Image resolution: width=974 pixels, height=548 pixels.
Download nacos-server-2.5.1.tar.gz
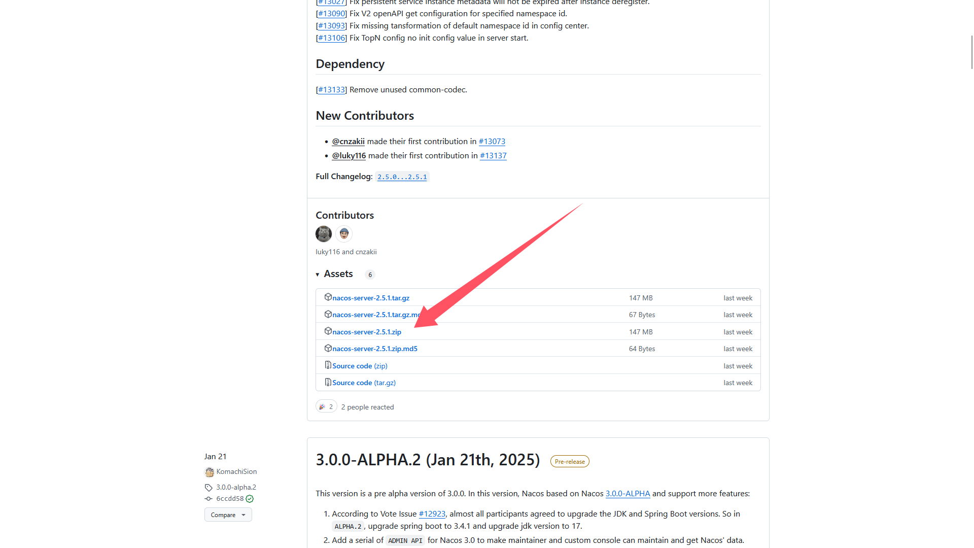tap(371, 298)
